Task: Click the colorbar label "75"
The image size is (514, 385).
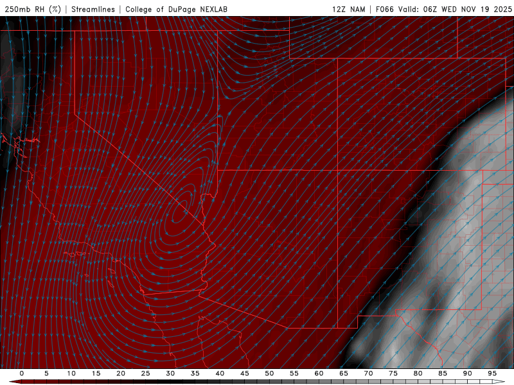Action: [393, 373]
